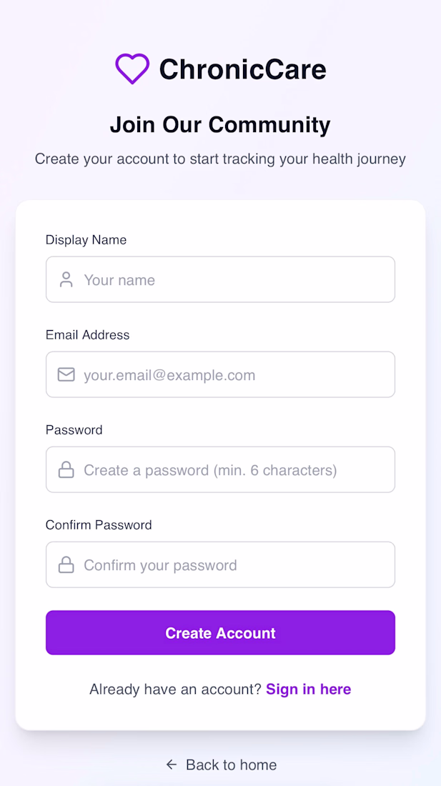Image resolution: width=441 pixels, height=786 pixels.
Task: Go back via 'Back to home' link
Action: (231, 765)
